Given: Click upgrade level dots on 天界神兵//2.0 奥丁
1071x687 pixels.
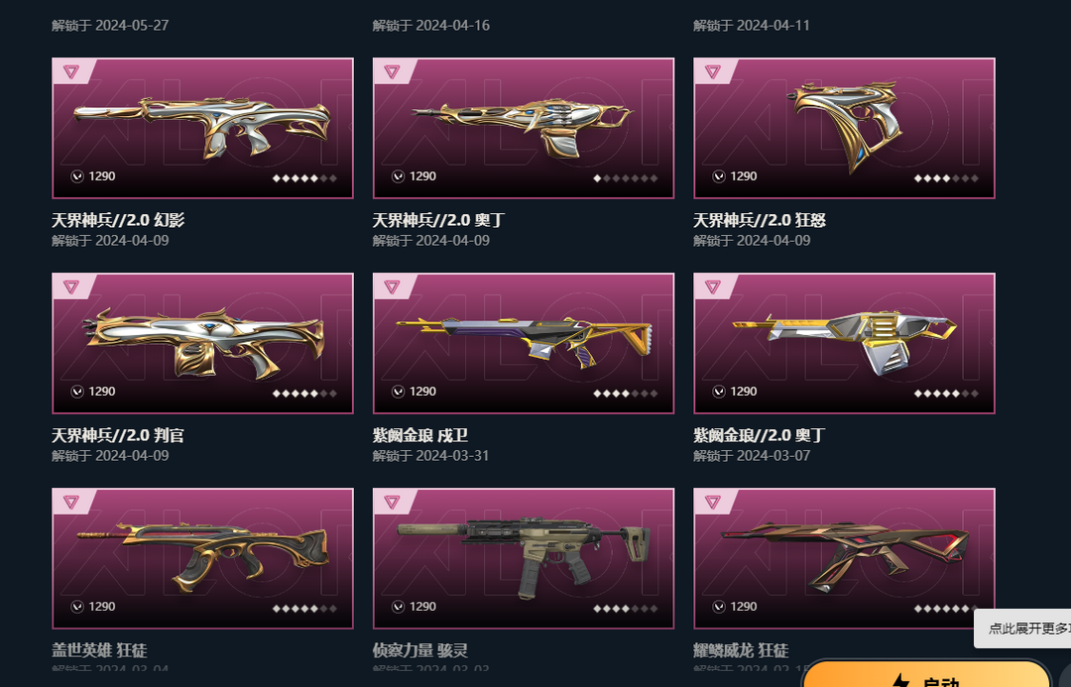Looking at the screenshot, I should pos(626,178).
